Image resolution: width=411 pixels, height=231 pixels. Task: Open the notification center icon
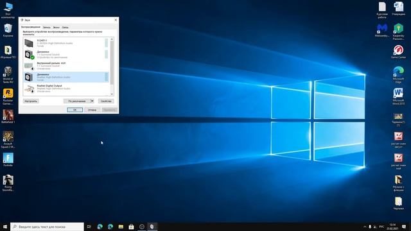[x=404, y=227]
